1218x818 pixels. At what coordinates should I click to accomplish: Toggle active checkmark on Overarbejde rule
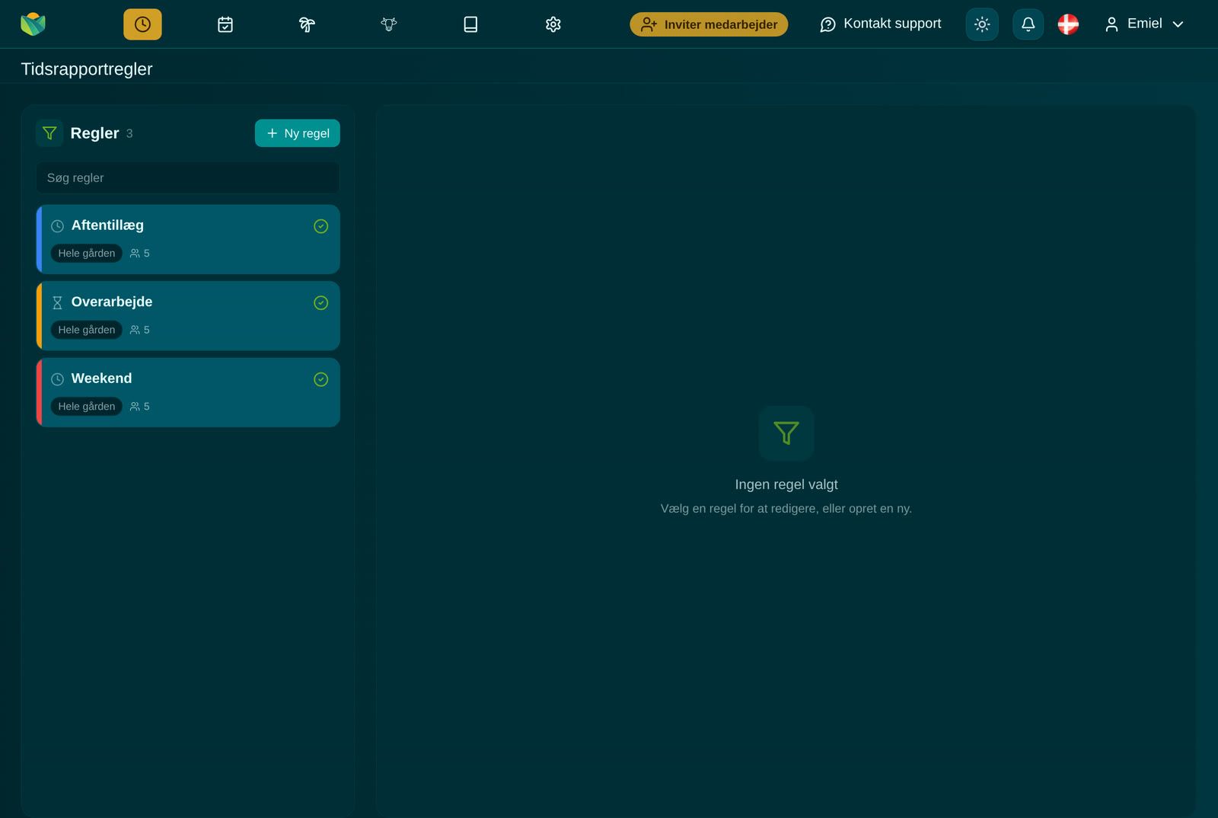click(x=321, y=303)
